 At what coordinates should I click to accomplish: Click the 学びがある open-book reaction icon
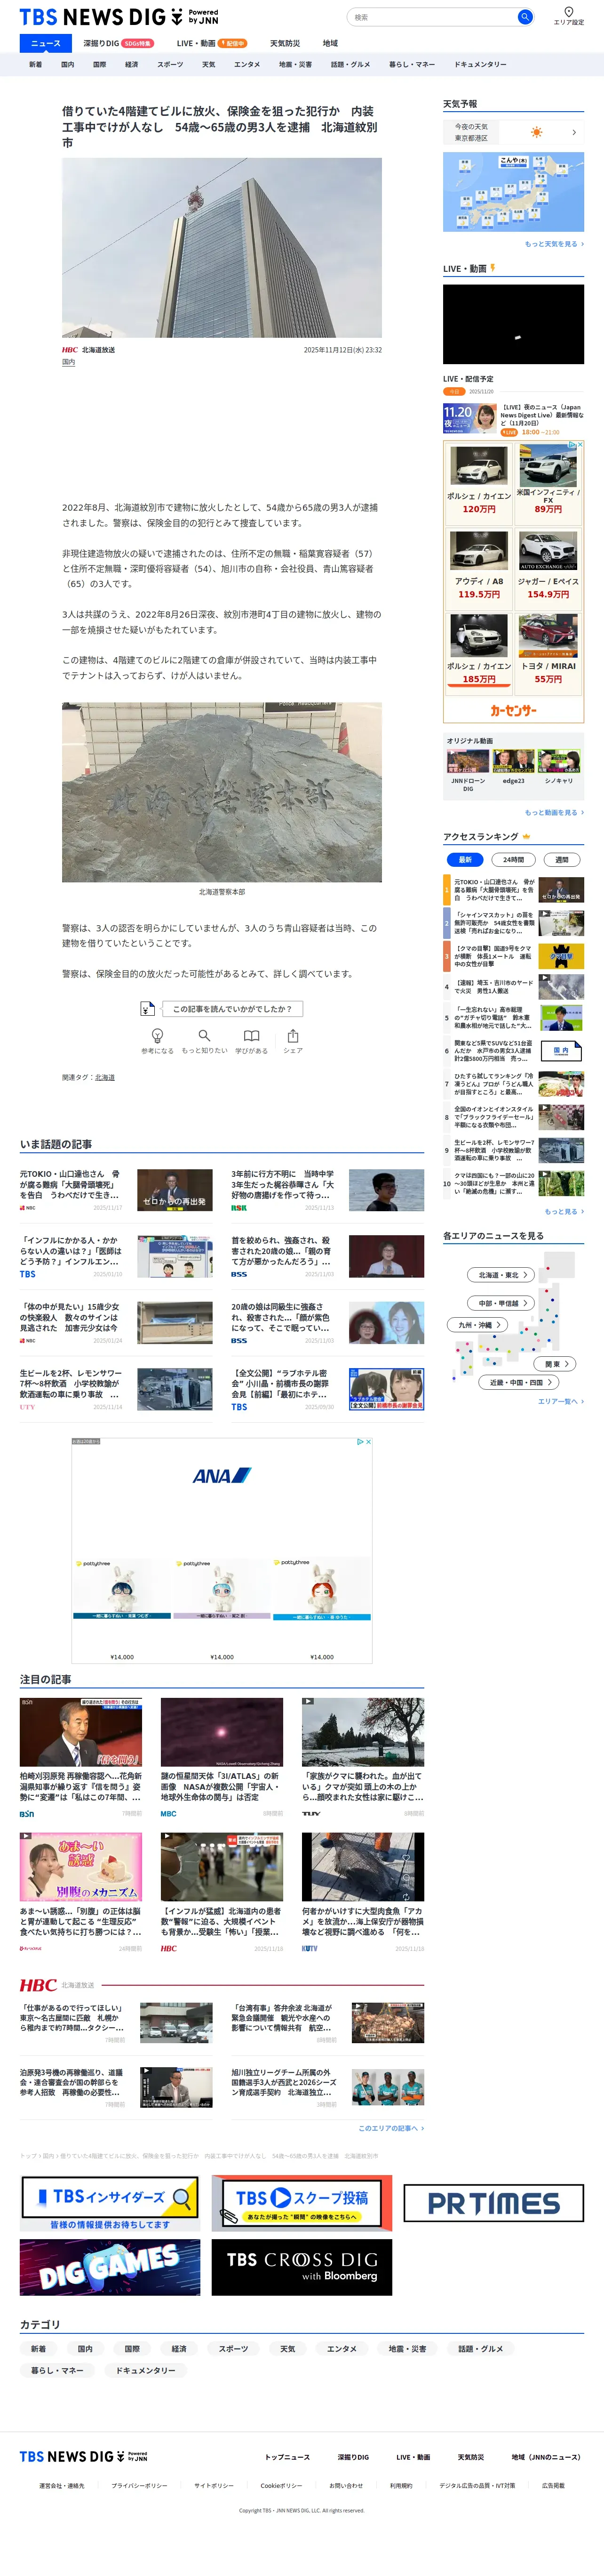click(x=252, y=1035)
